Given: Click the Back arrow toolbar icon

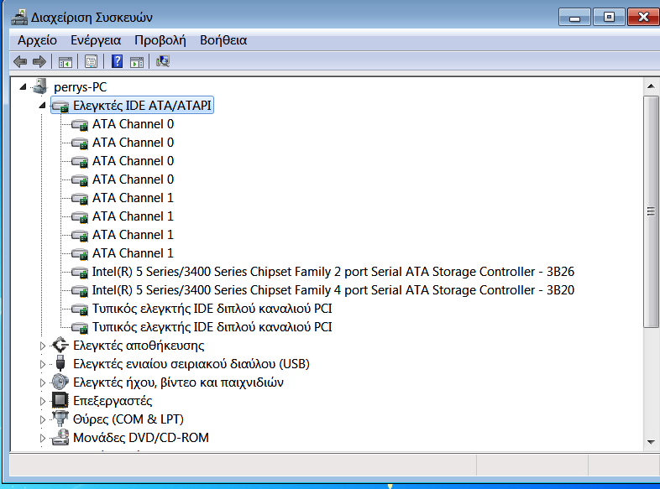Looking at the screenshot, I should tap(20, 62).
